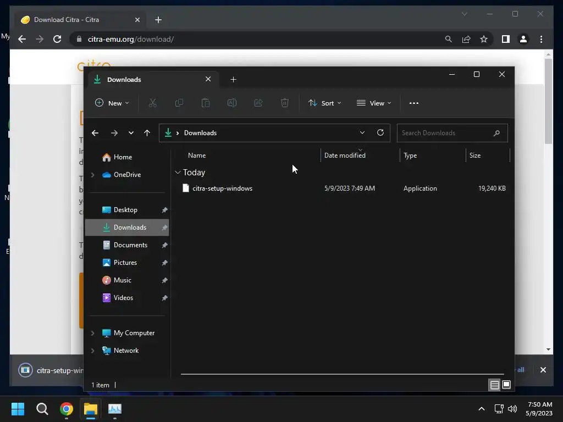563x422 pixels.
Task: Switch to large thumbnails view icon
Action: point(506,385)
